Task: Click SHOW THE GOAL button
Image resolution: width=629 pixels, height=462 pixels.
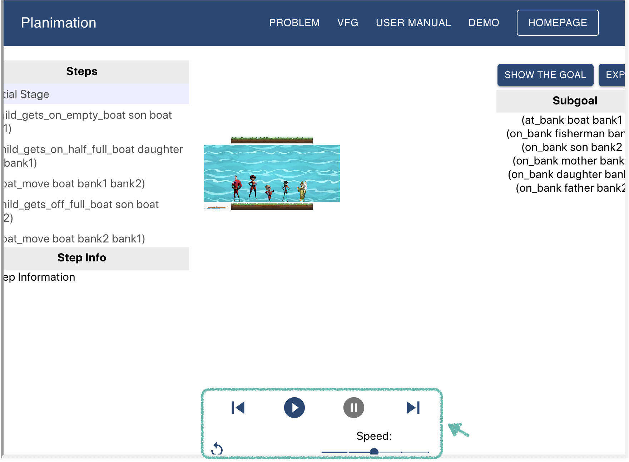Action: point(545,75)
